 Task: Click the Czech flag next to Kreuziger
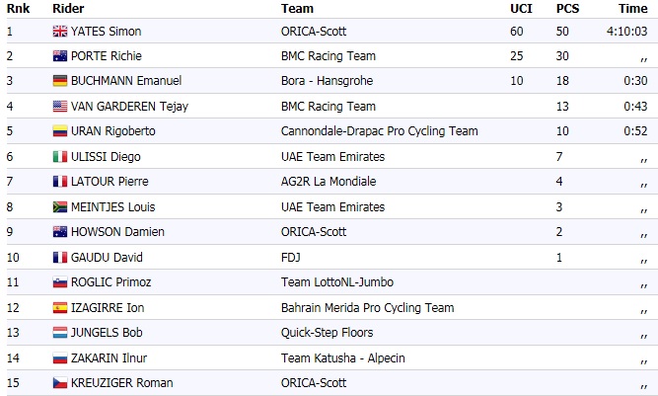coord(58,383)
